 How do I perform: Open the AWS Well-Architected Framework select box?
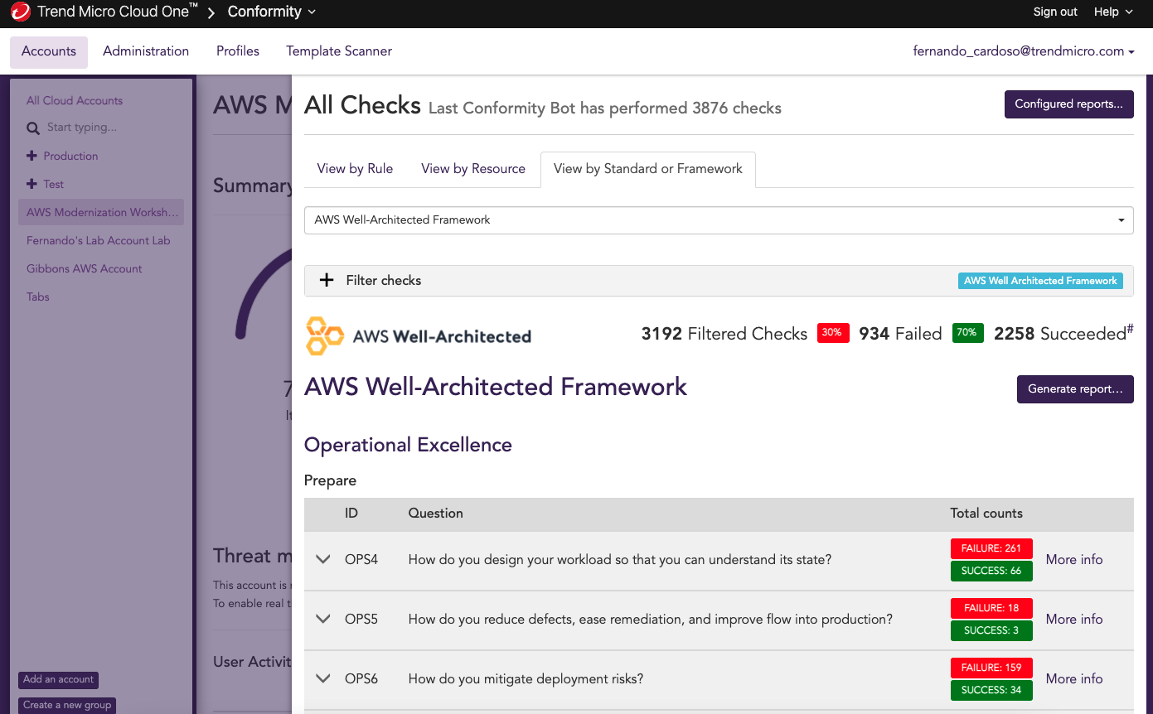point(719,220)
